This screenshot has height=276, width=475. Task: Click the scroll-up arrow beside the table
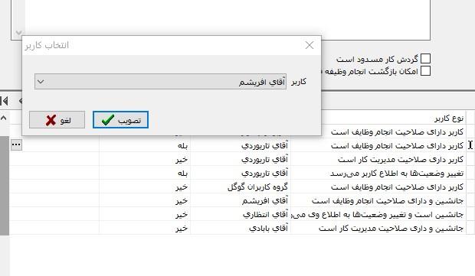click(4, 118)
